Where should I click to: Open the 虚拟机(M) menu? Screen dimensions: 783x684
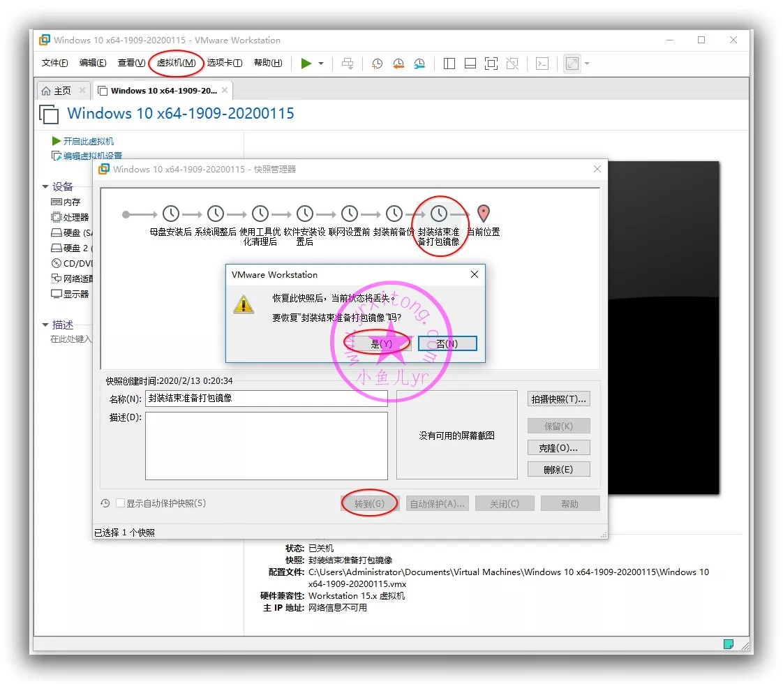point(176,63)
